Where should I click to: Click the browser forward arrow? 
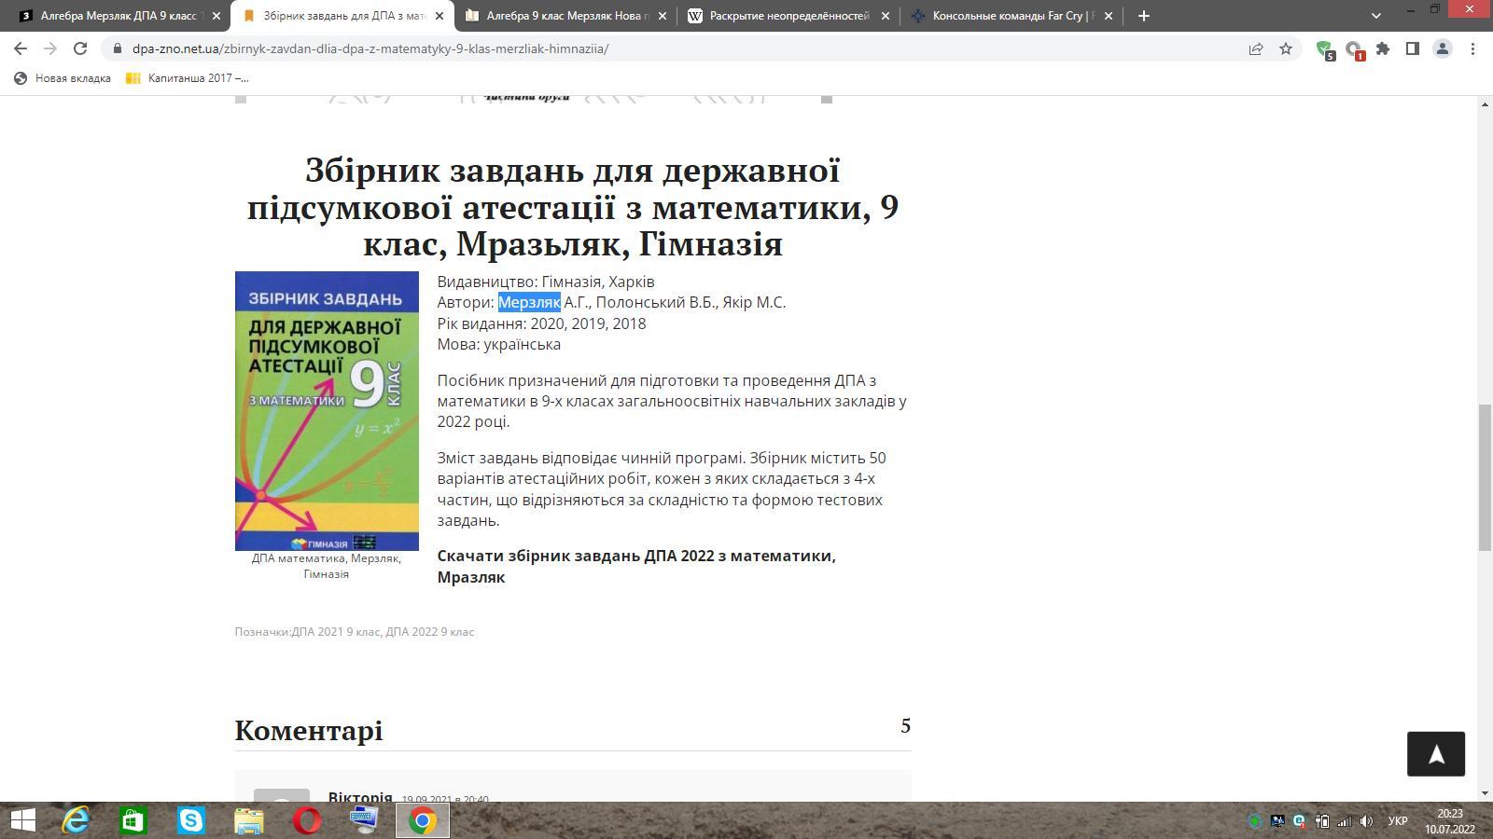[50, 48]
